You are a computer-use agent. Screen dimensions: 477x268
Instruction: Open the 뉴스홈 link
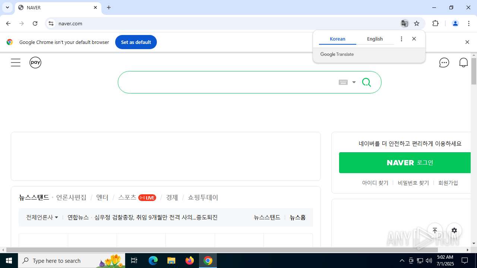[298, 217]
